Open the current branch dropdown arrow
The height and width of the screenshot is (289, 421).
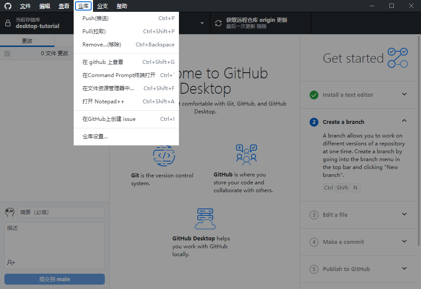pyautogui.click(x=202, y=23)
